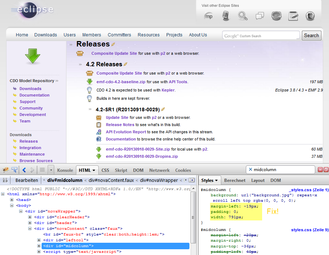Open _styles.css (Zeile 1) source link
Viewport: 329px width, 255px height.
(x=308, y=190)
